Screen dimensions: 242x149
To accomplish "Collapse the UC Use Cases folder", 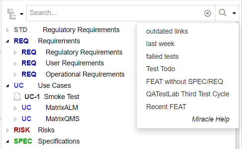I will tap(7, 86).
